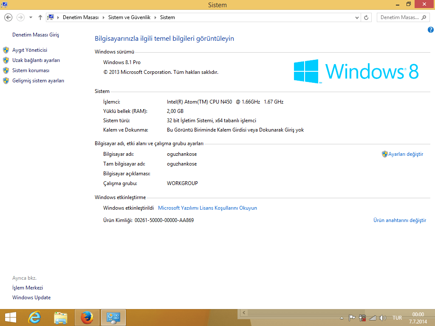
Task: Select the Intel(R) Atom(TM) CPU N450 value
Action: click(x=225, y=102)
